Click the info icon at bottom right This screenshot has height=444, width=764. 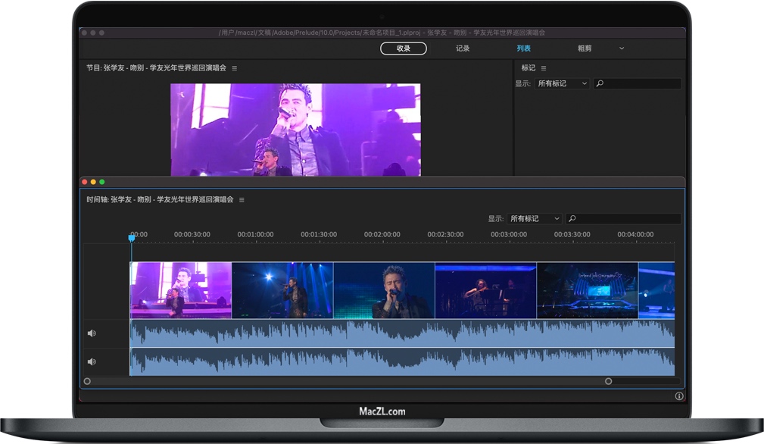pyautogui.click(x=680, y=396)
